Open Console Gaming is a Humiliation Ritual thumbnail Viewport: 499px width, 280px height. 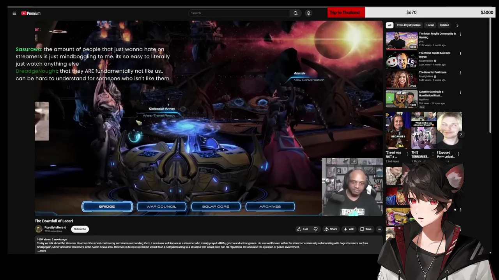click(402, 99)
